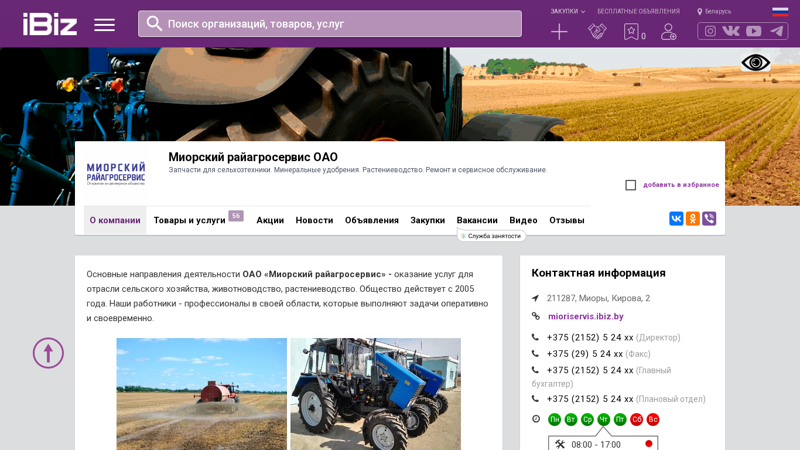Open the Telegram channel

[x=777, y=31]
